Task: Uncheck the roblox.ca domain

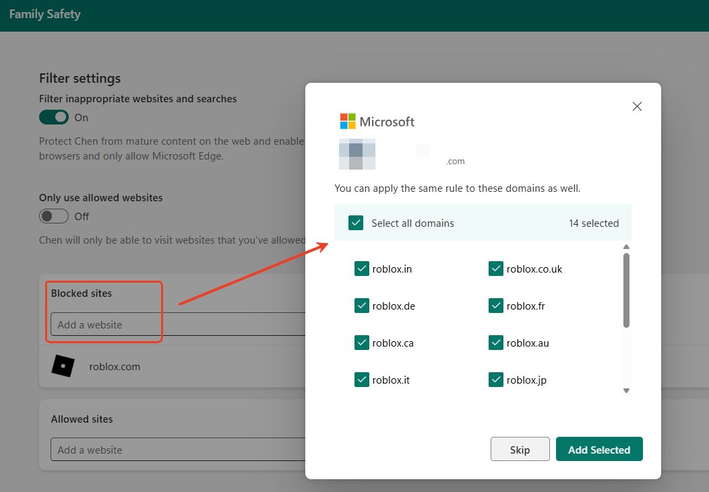Action: (362, 343)
